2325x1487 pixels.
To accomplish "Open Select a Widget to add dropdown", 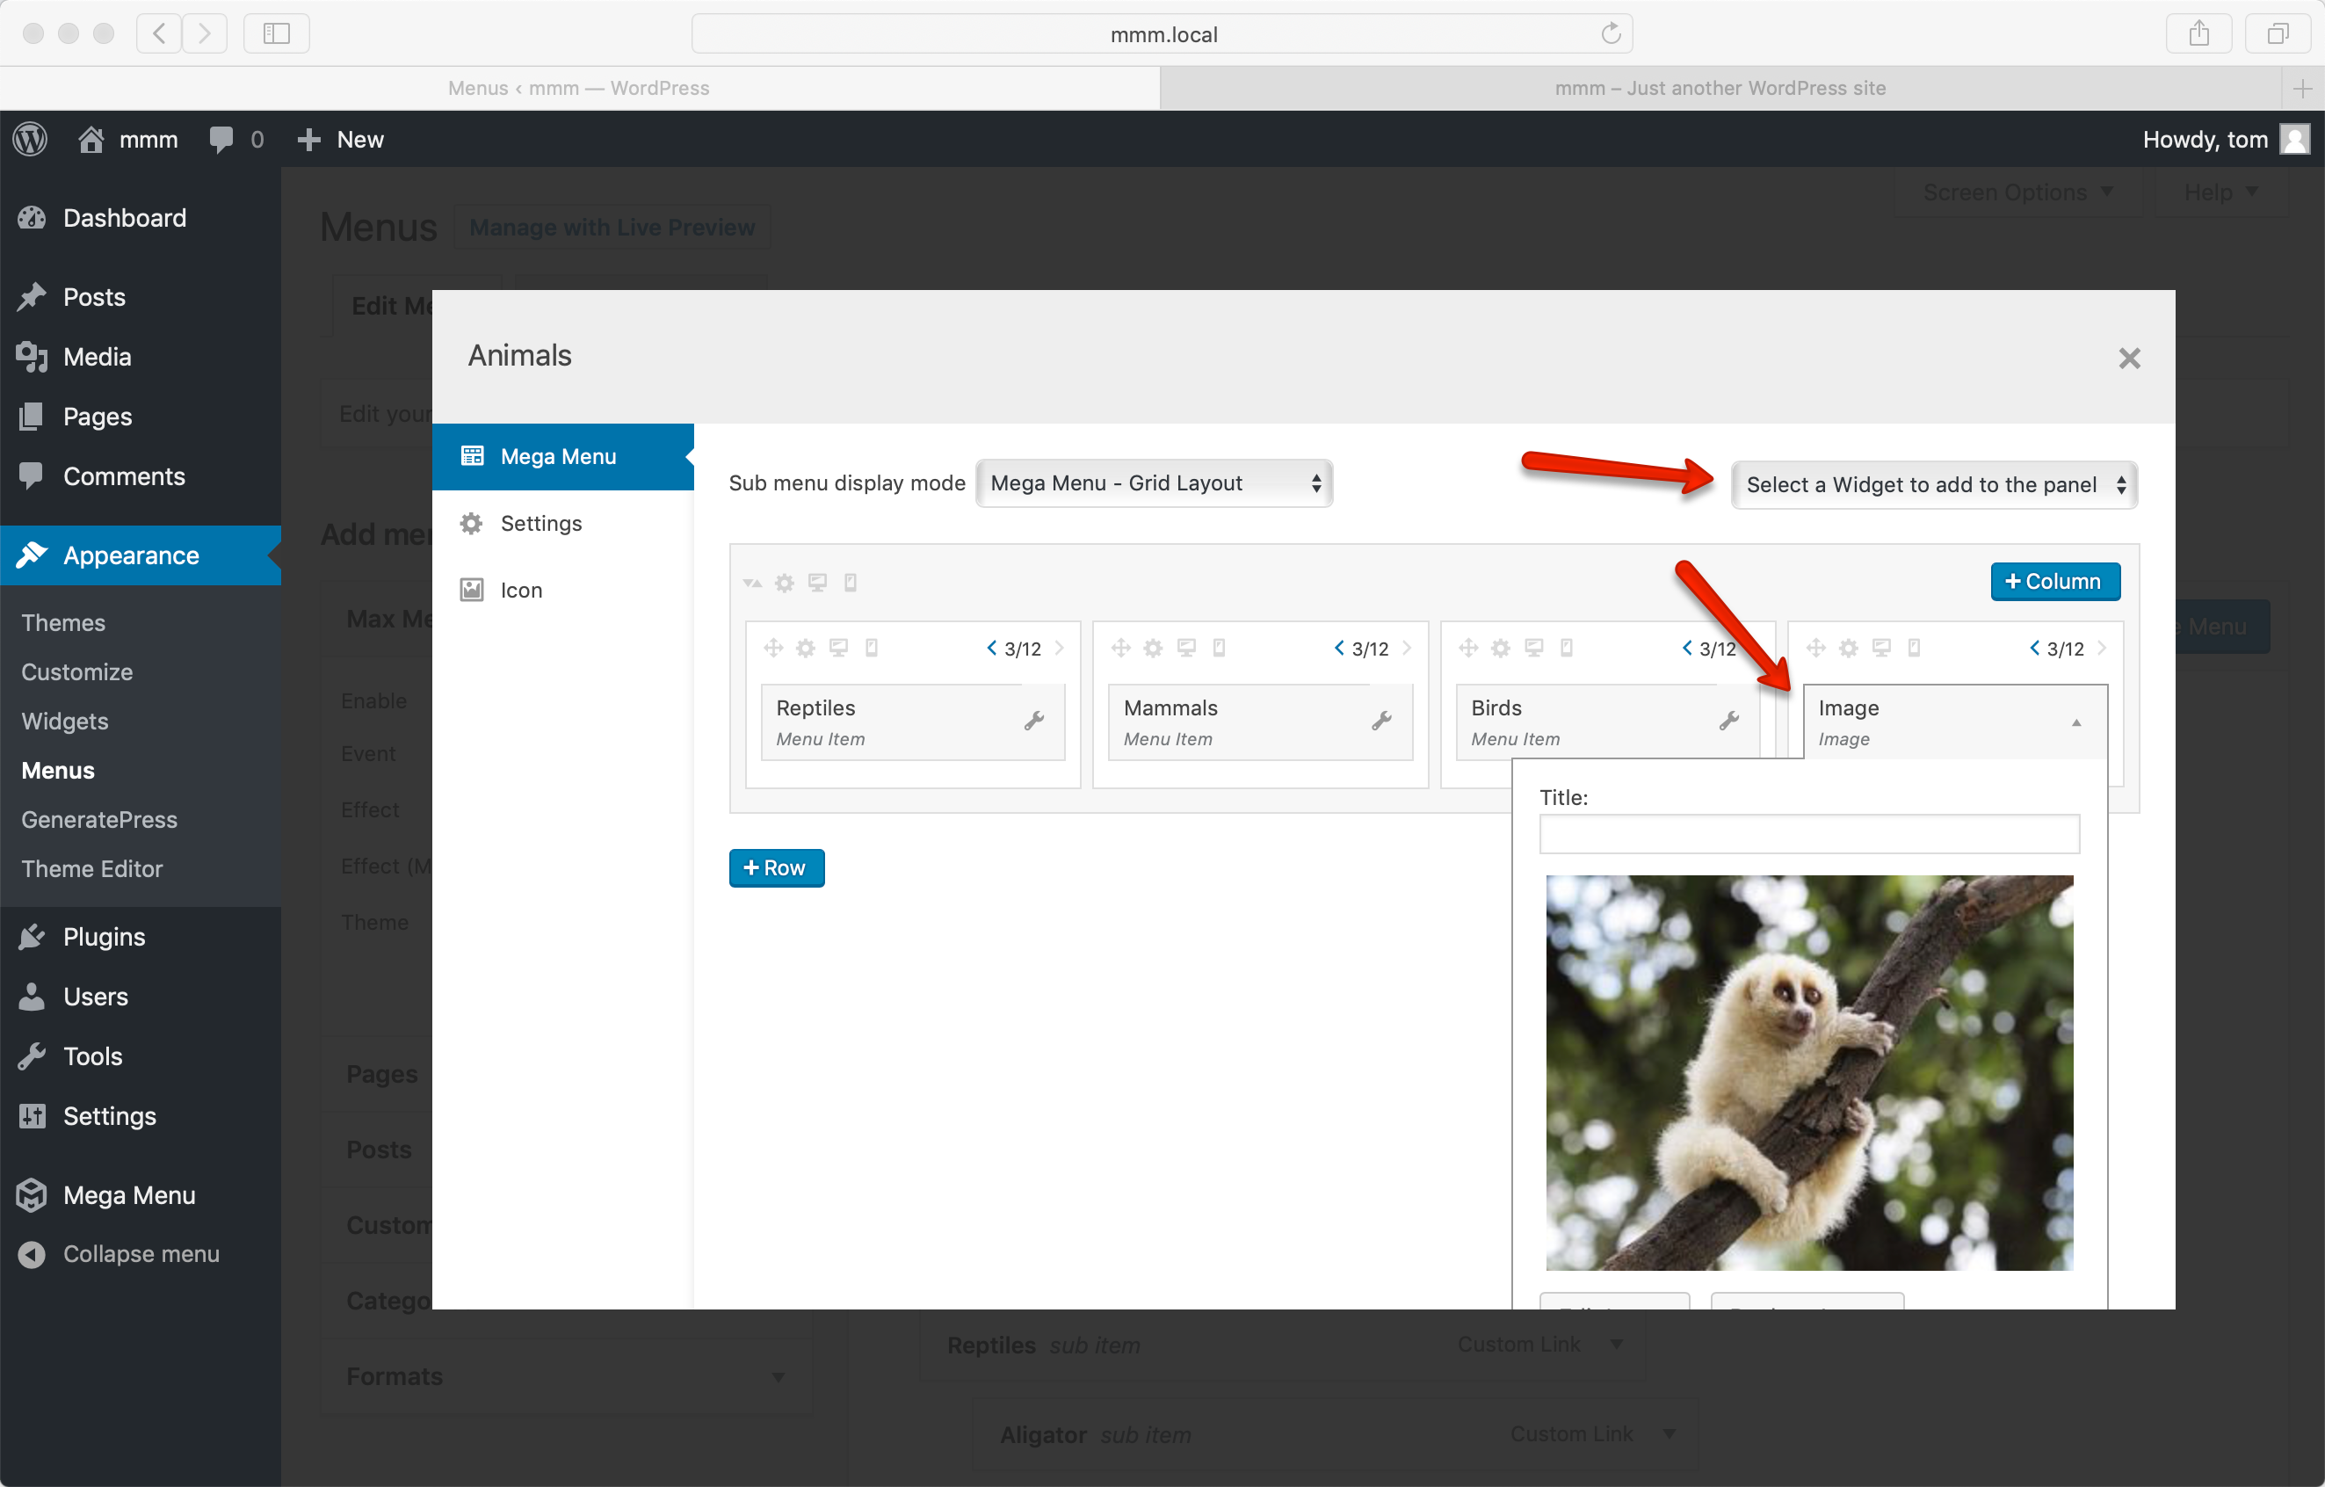I will [x=1934, y=485].
